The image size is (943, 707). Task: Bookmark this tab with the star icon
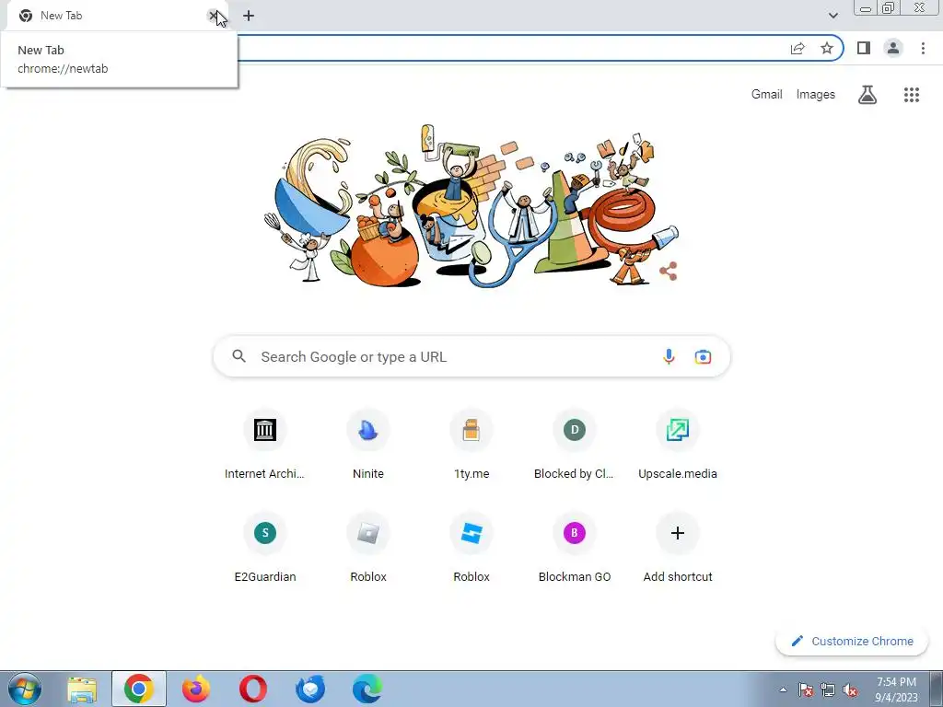pyautogui.click(x=827, y=48)
